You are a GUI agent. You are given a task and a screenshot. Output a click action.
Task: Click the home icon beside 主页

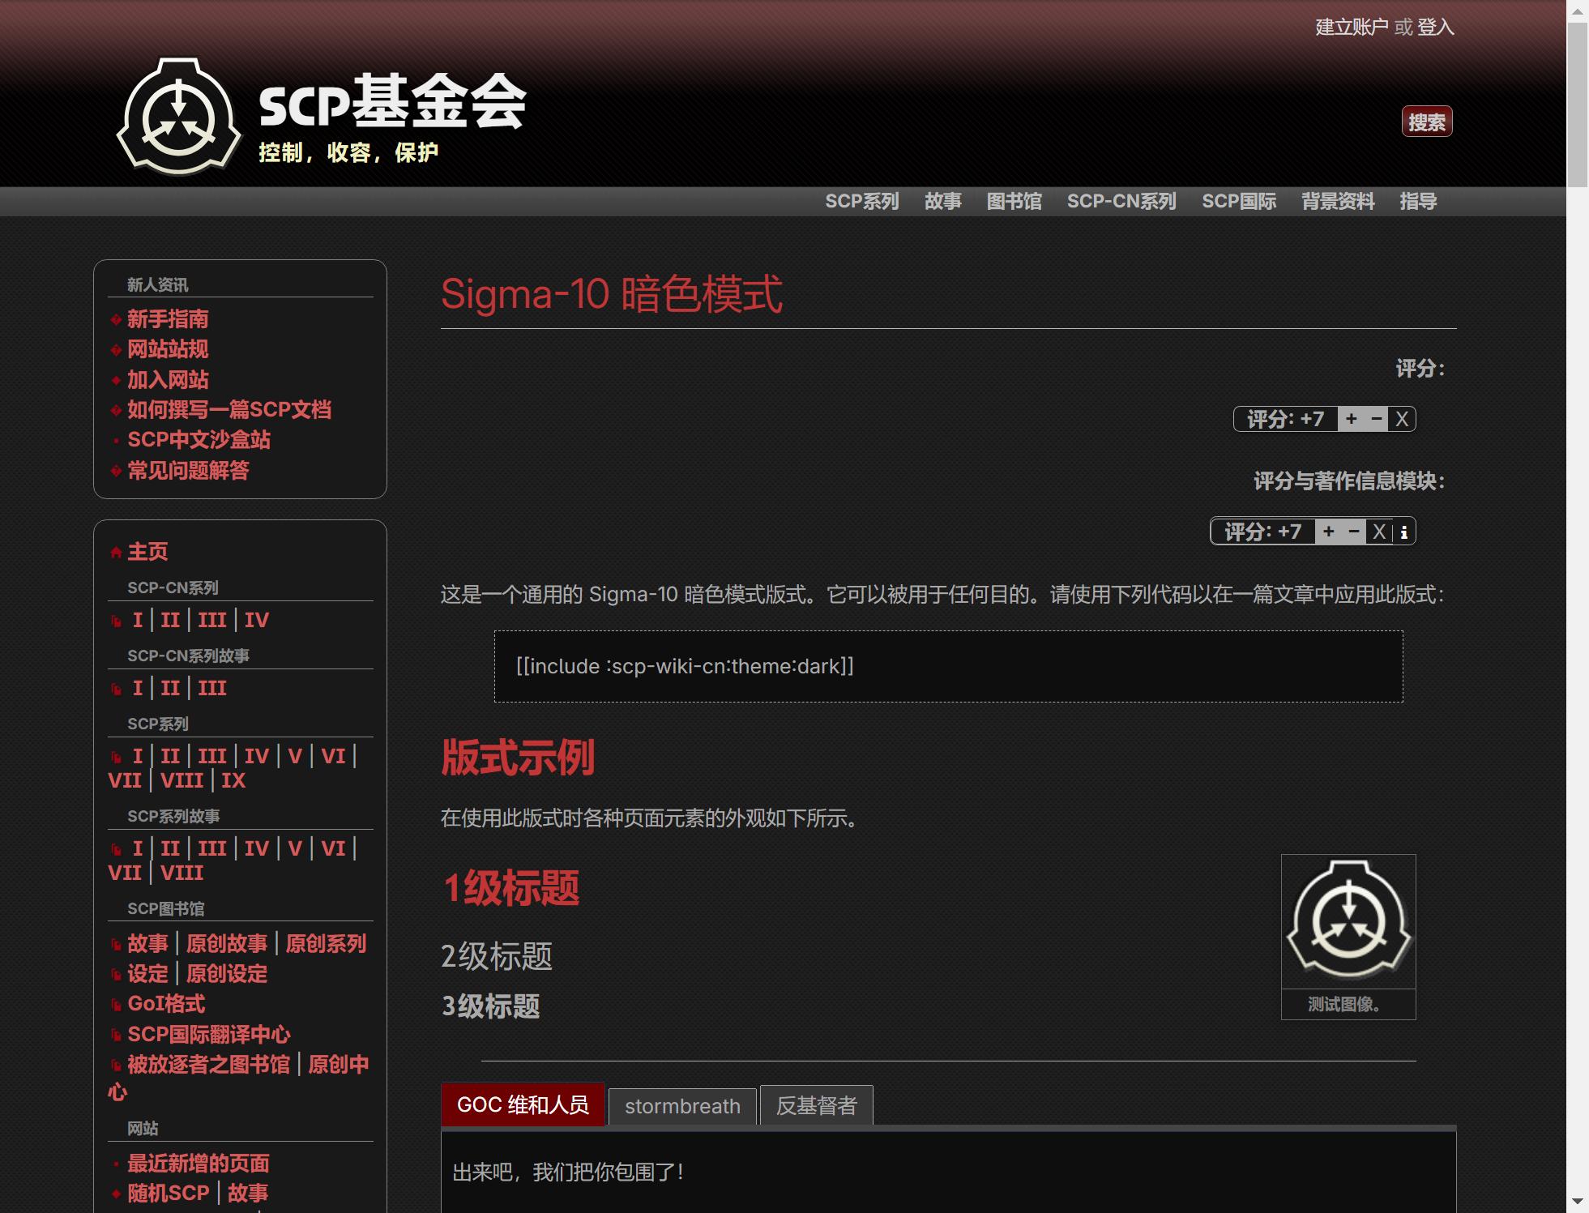click(116, 553)
